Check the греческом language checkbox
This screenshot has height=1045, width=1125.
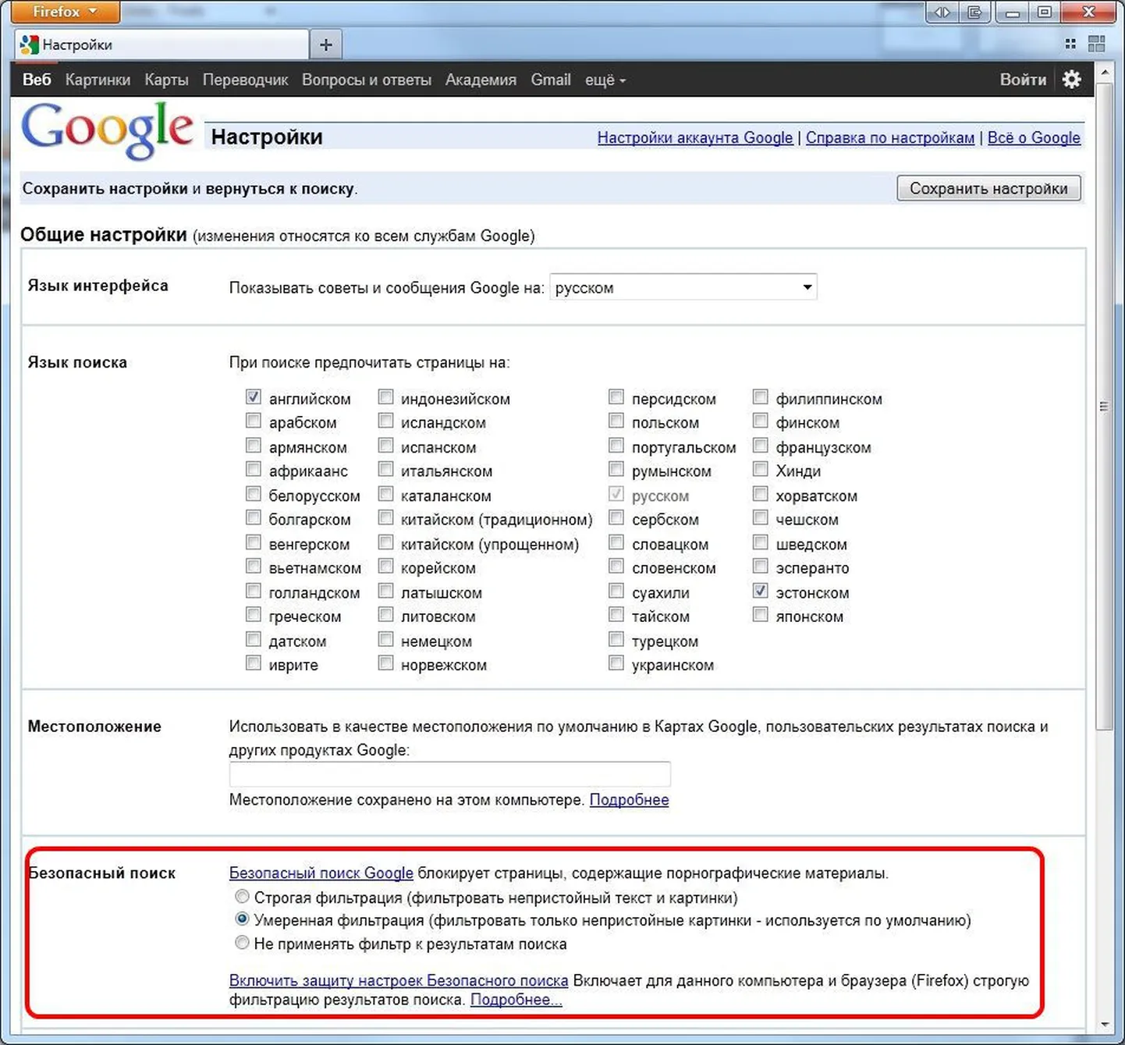pyautogui.click(x=254, y=615)
